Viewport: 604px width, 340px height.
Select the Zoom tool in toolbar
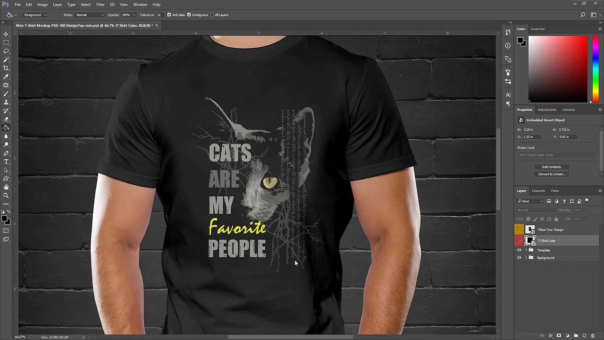coord(6,195)
